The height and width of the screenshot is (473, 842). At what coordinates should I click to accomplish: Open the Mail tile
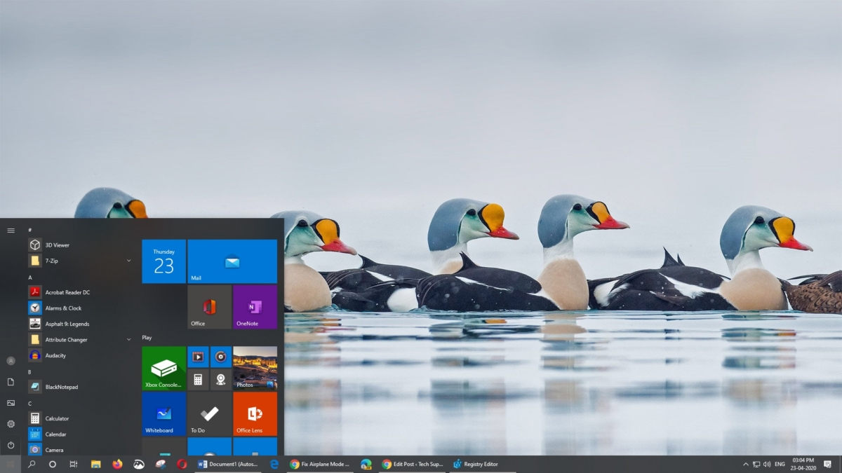(232, 261)
